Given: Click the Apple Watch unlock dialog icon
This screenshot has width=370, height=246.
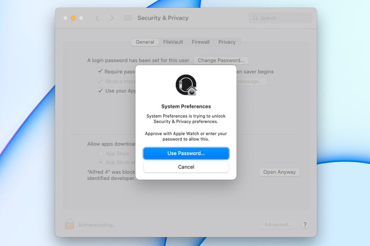Looking at the screenshot, I should click(x=186, y=85).
